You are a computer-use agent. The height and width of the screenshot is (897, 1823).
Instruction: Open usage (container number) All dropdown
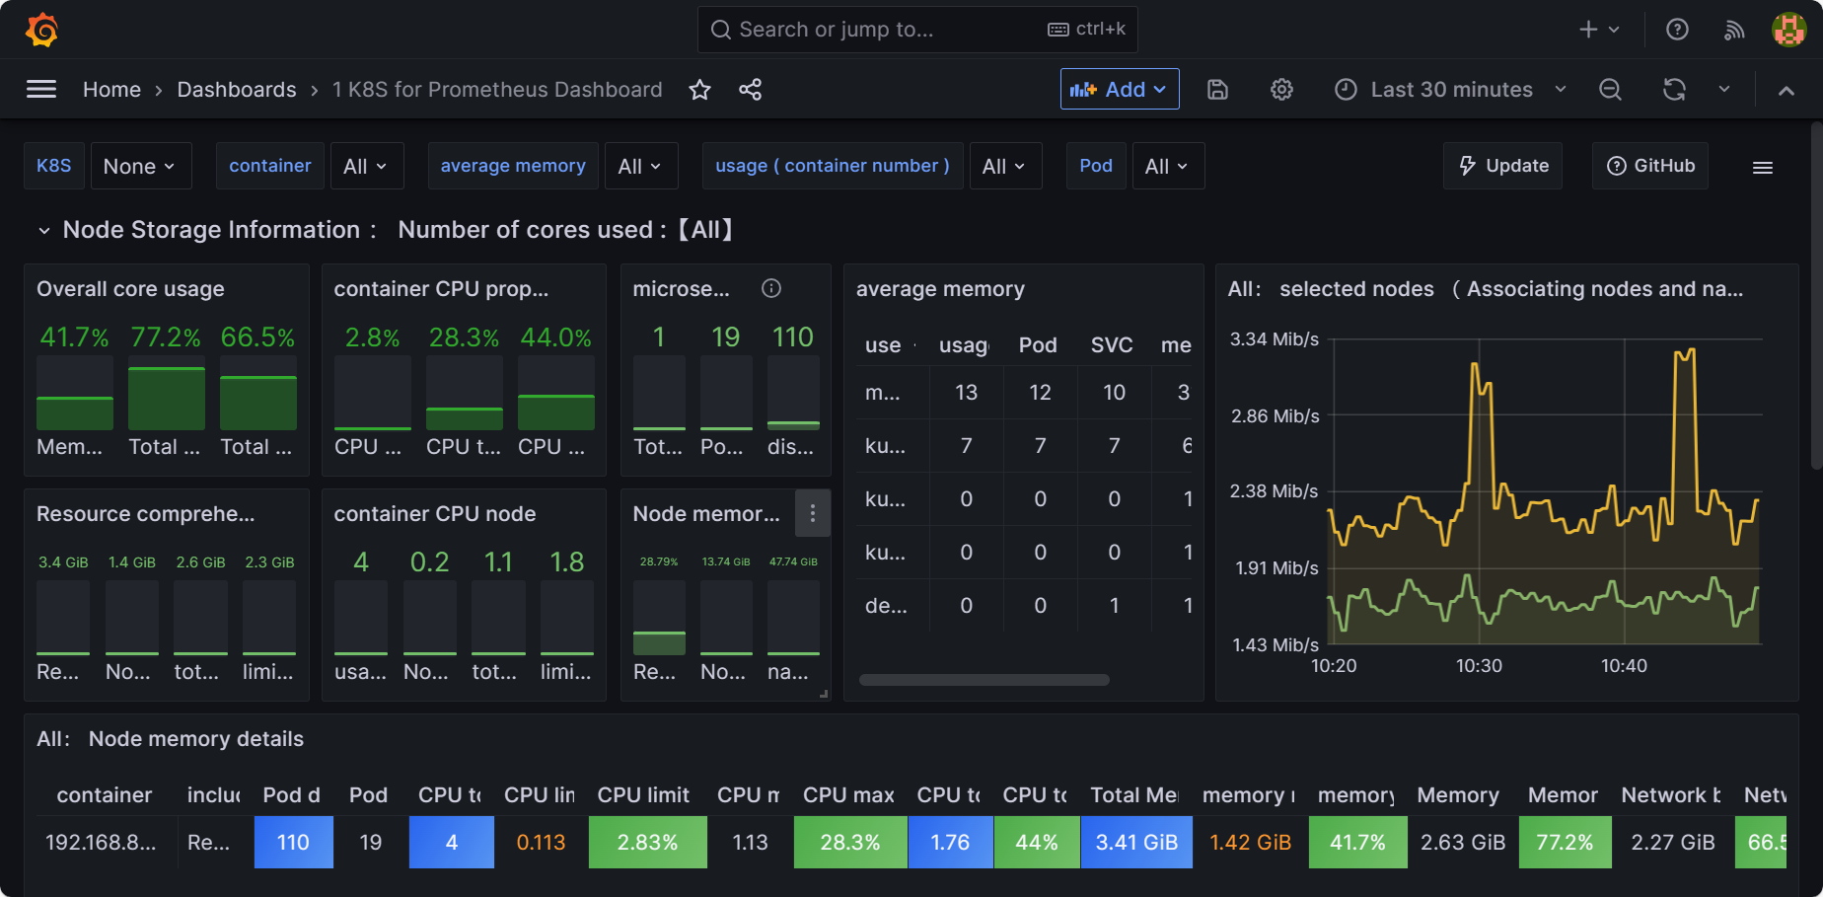click(1005, 166)
